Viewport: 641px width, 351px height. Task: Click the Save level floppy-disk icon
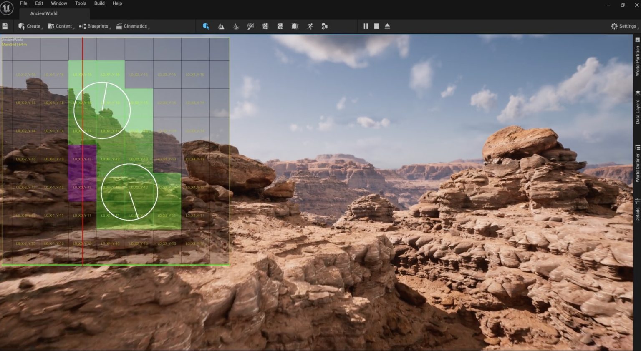[5, 26]
